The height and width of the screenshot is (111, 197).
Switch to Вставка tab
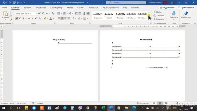(27, 8)
